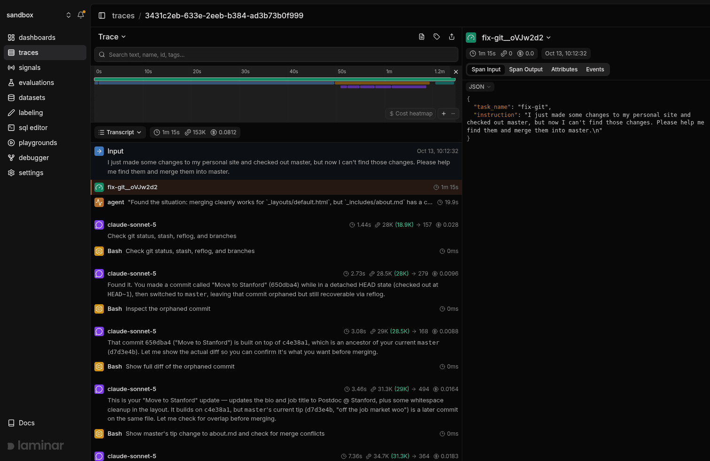Open Bash 'Show full diff of the orphaned commit'
Image resolution: width=710 pixels, height=461 pixels.
pos(276,367)
